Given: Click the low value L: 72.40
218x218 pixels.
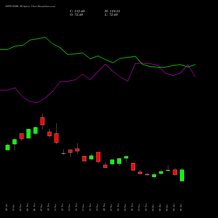Looking at the screenshot, I should 111,15.
